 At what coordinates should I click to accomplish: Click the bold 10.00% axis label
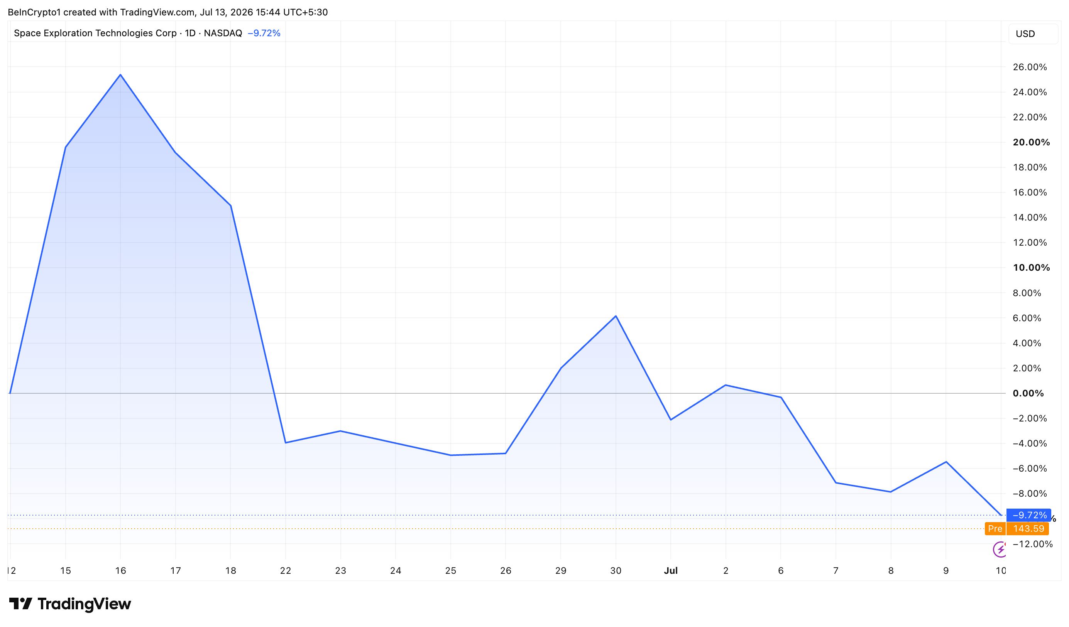click(1031, 268)
